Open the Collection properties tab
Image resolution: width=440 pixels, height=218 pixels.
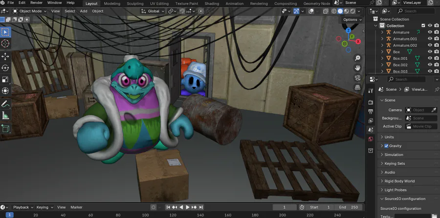[371, 151]
